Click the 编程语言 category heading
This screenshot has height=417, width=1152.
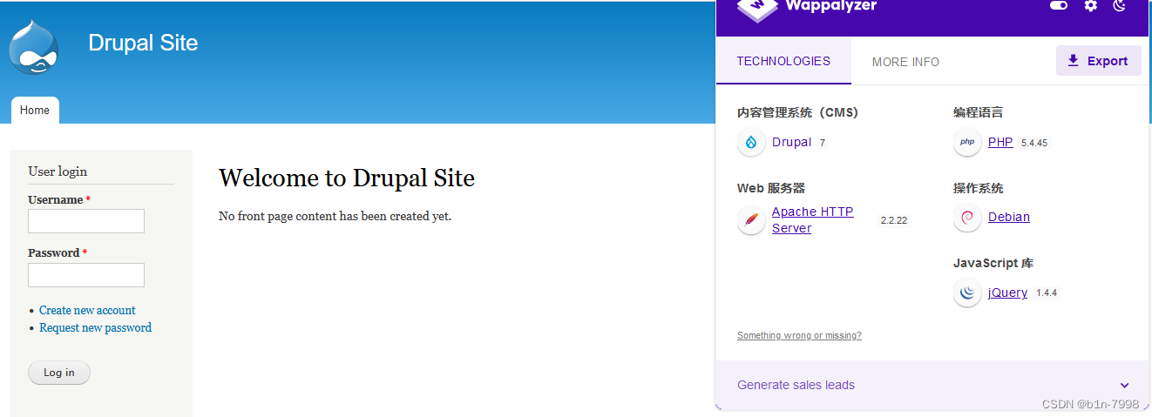978,112
